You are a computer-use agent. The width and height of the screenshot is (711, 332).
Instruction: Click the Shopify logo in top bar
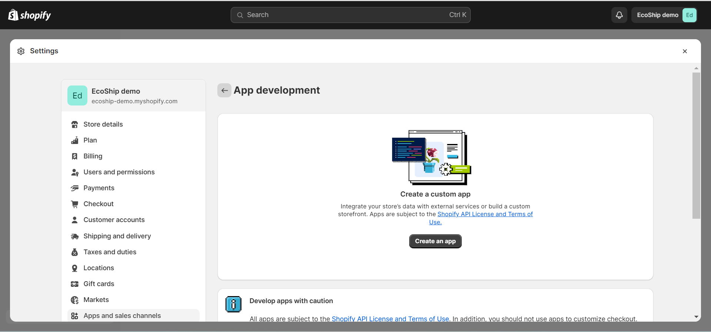pos(30,15)
